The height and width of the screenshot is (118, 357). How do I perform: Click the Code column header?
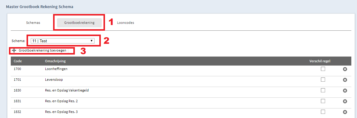point(18,61)
